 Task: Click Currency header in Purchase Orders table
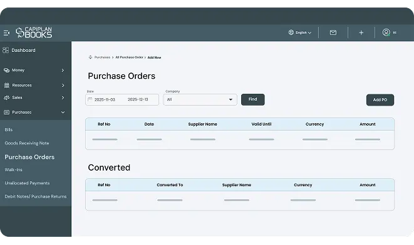click(314, 124)
